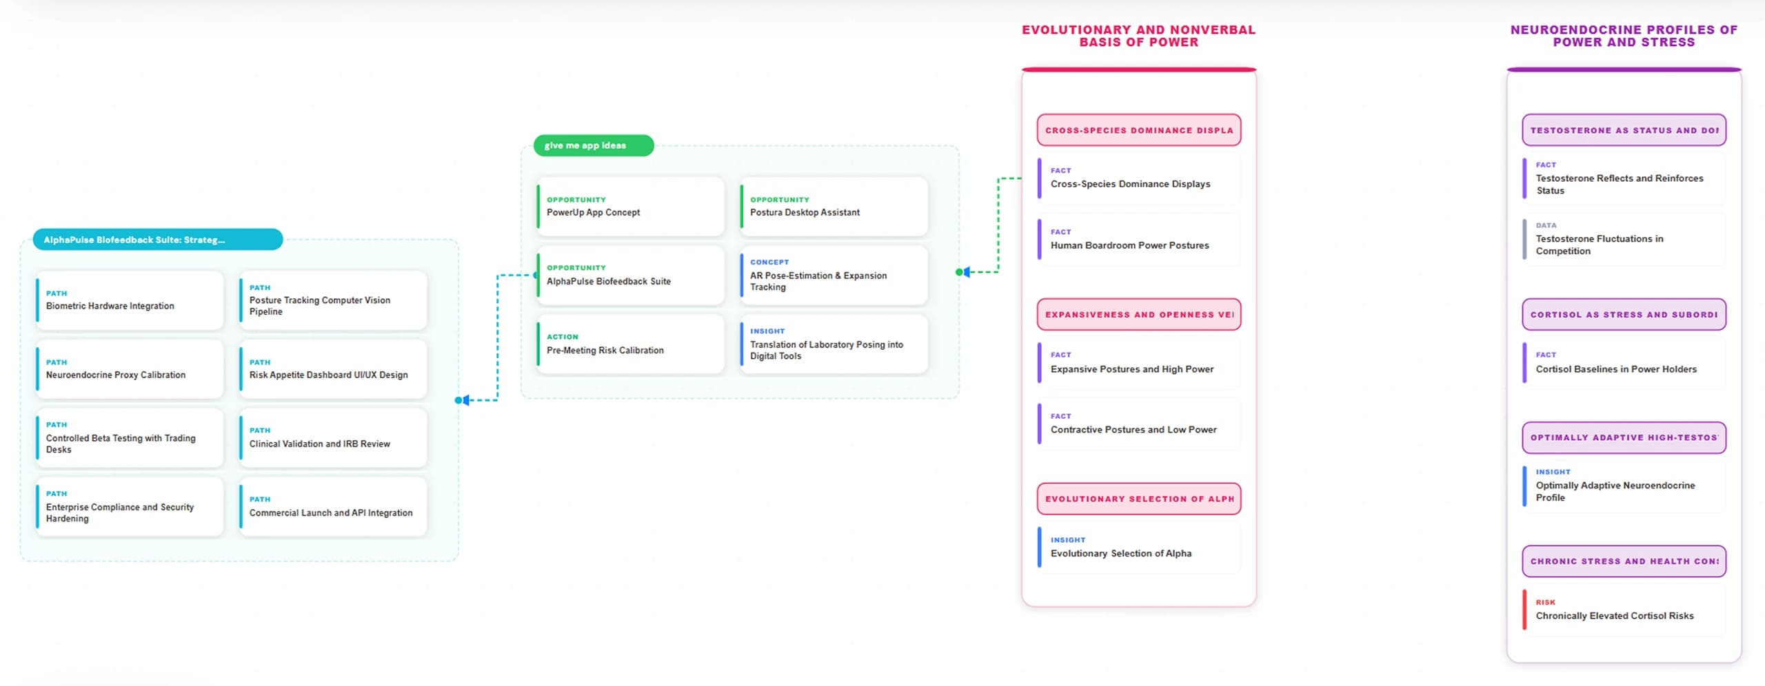Viewport: 1765px width, 686px height.
Task: Select the AlphaPulse Biofeedback Suite opportunity card
Action: [631, 276]
